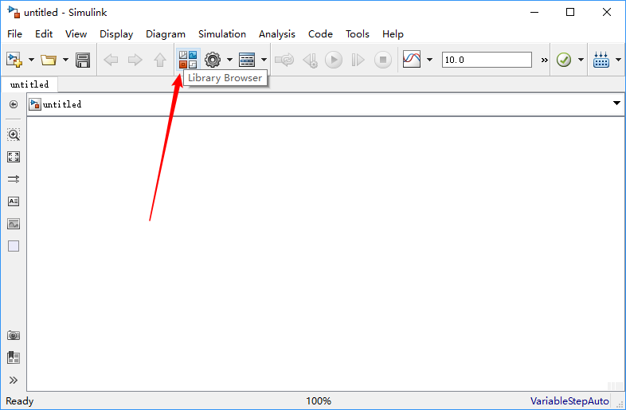Click the Back navigation arrow
The height and width of the screenshot is (410, 626).
tap(111, 60)
